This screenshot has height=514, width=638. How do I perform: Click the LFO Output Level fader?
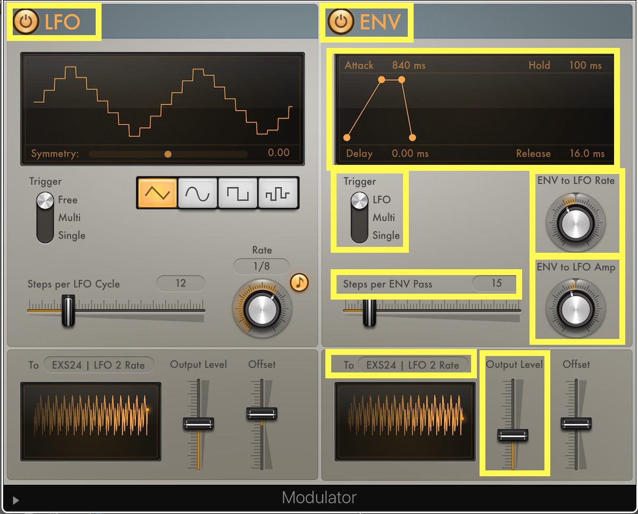[199, 424]
